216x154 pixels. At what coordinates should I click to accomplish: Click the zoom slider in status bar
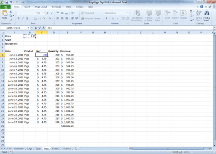[202, 152]
